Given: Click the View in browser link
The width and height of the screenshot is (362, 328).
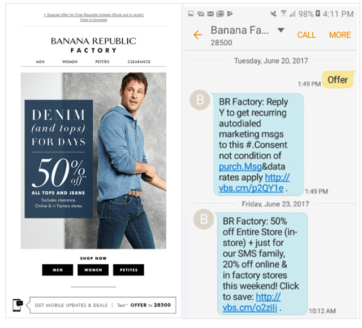Looking at the screenshot, I should click(93, 20).
